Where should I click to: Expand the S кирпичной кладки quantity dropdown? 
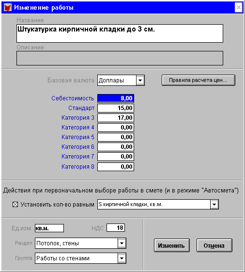tap(214, 204)
